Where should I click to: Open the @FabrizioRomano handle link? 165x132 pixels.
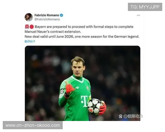click(47, 19)
